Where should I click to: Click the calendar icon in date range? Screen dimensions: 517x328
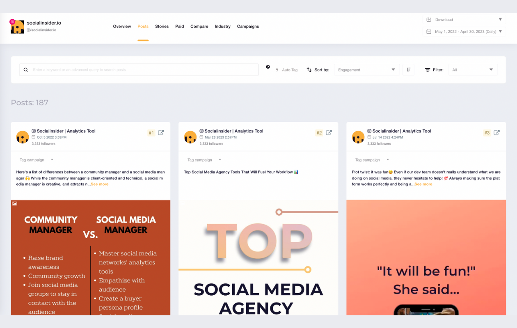pyautogui.click(x=429, y=32)
